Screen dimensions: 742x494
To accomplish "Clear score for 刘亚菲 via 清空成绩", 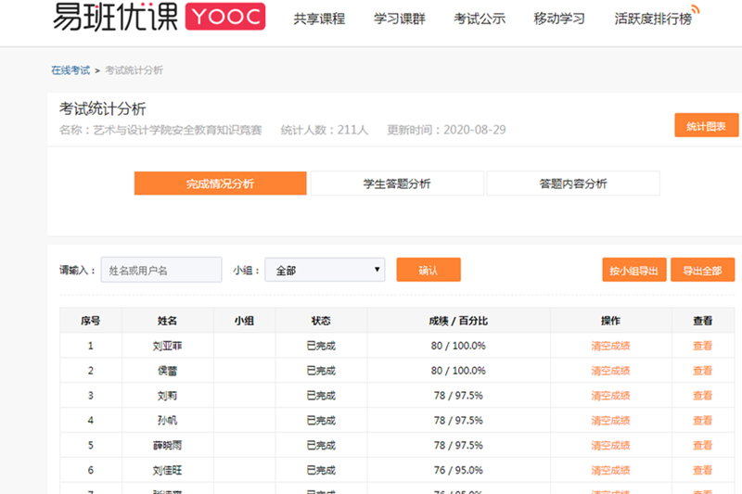I will point(610,346).
